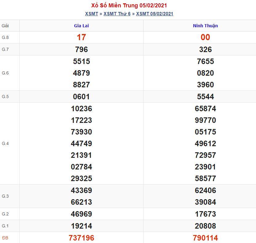Screen dimensions: 256x243
Task: Select Gia Lai G.8 result 17
Action: 81,37
